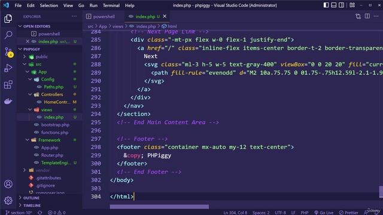Click the Explorer more actions ellipsis
The width and height of the screenshot is (383, 215).
(x=74, y=16)
